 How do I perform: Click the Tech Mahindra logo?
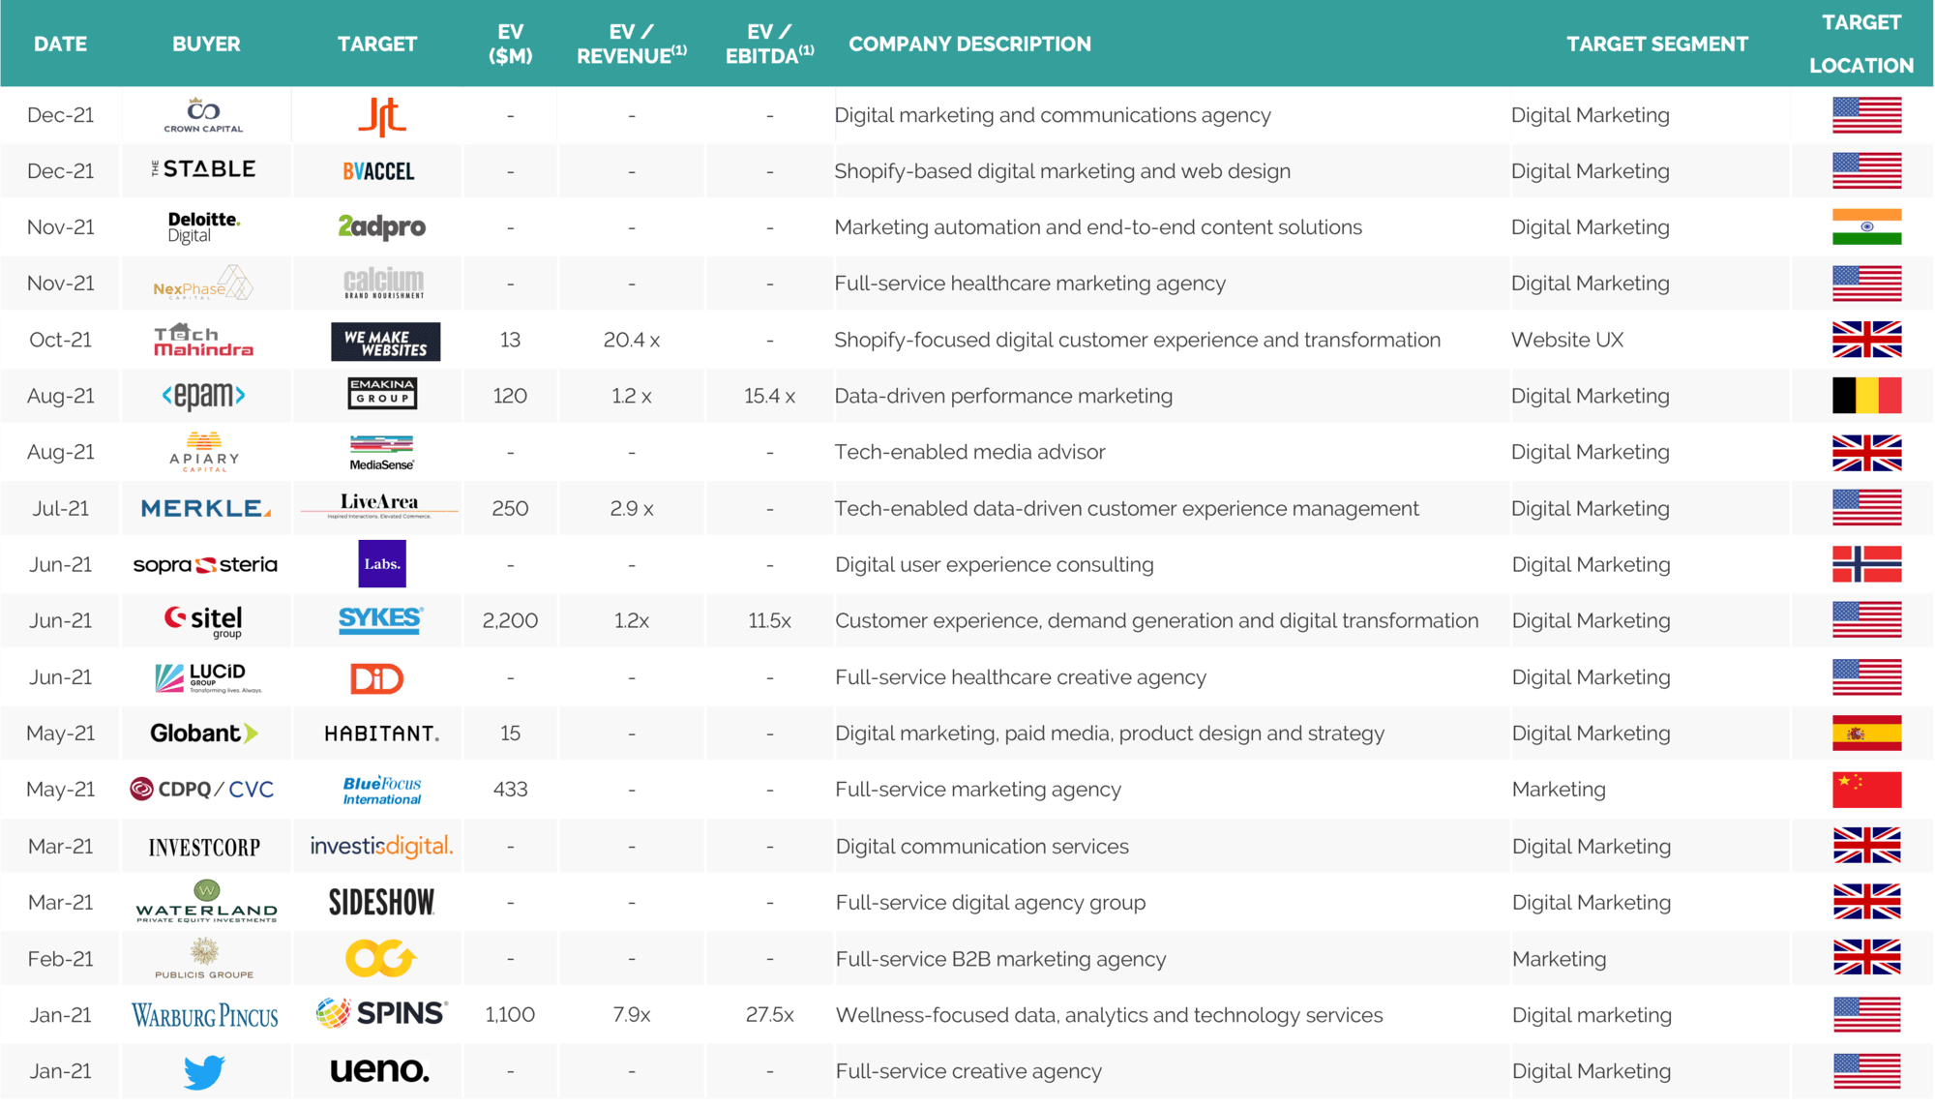coord(203,340)
